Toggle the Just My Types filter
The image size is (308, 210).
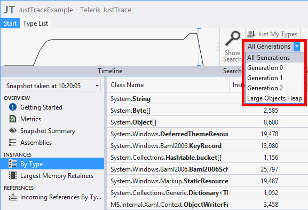(272, 34)
